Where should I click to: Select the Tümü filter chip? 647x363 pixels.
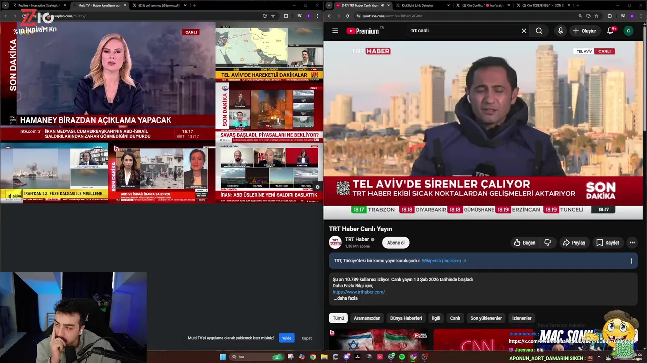pos(338,318)
